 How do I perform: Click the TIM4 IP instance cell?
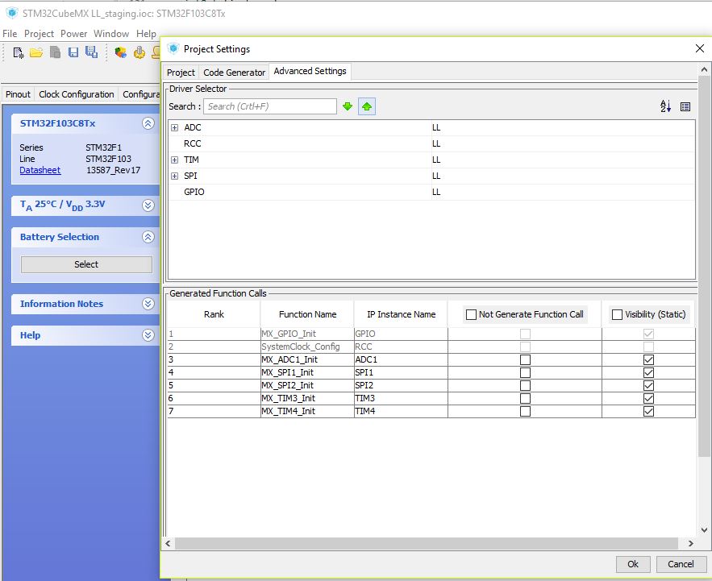point(401,411)
